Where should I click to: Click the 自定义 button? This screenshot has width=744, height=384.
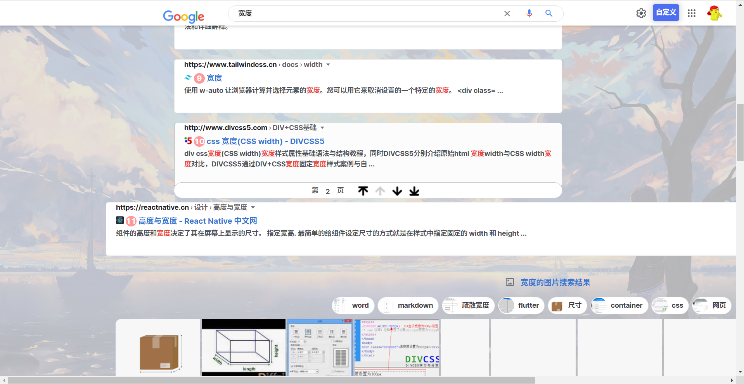tap(666, 12)
